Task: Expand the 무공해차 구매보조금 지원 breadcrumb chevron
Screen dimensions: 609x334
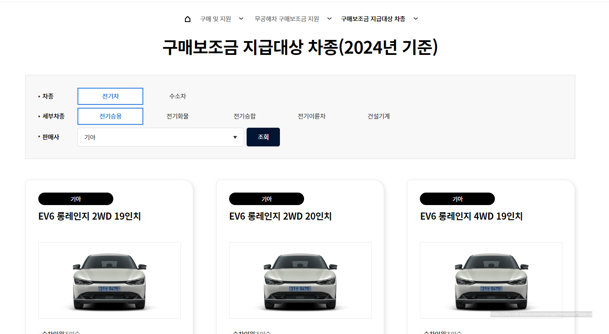Action: 329,19
